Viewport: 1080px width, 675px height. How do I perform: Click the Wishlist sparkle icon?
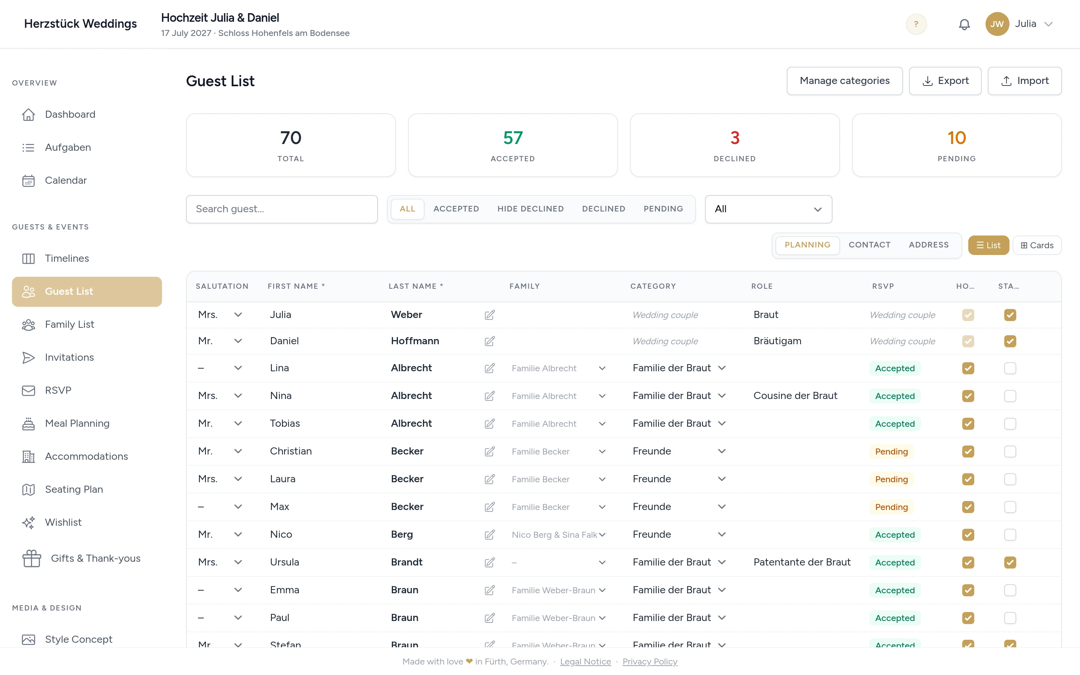(x=28, y=523)
